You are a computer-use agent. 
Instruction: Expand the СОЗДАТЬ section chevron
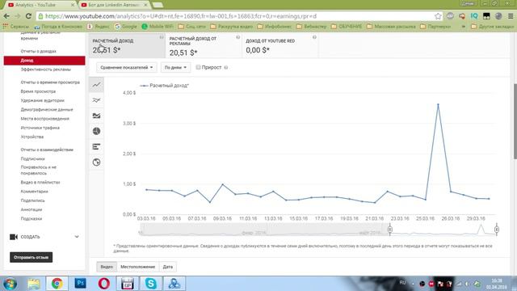(77, 237)
